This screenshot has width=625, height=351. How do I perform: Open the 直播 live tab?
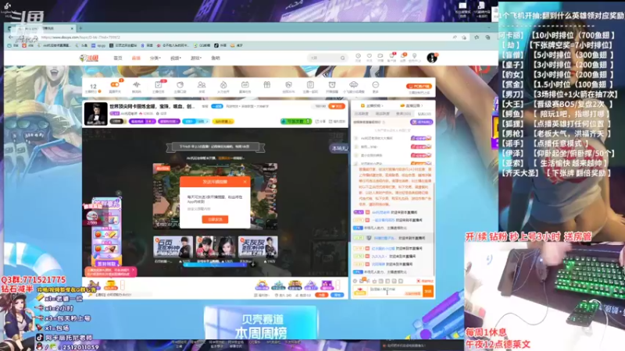click(x=136, y=58)
